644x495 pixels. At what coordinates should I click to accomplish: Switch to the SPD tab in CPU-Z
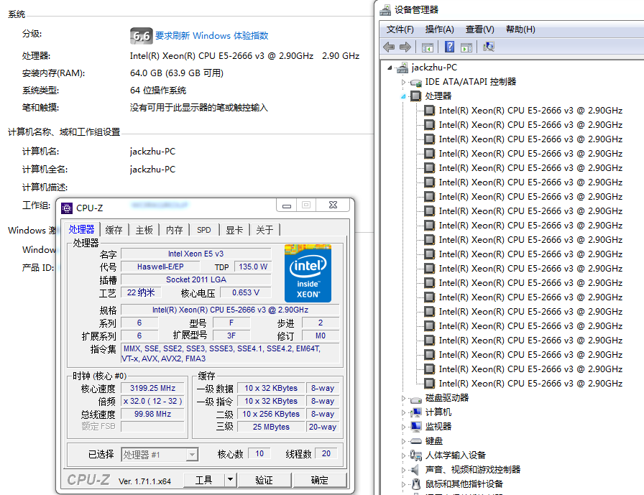pos(203,231)
